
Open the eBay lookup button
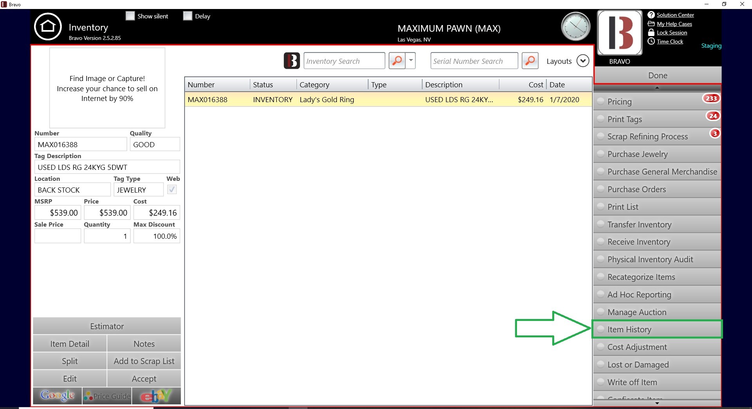[x=156, y=396]
